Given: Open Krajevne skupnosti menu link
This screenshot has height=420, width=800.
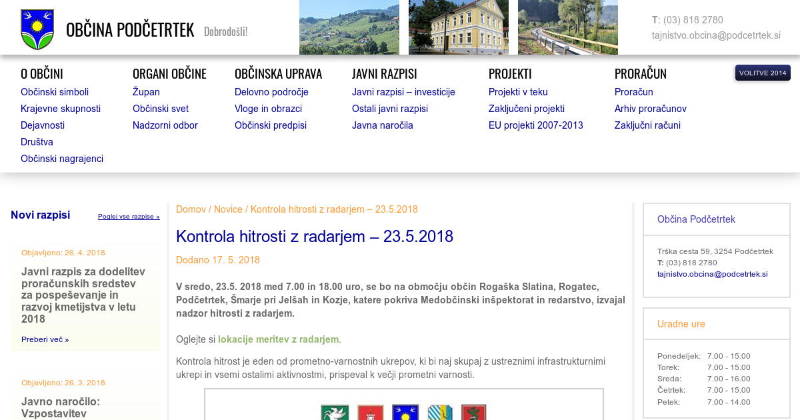Looking at the screenshot, I should point(61,109).
